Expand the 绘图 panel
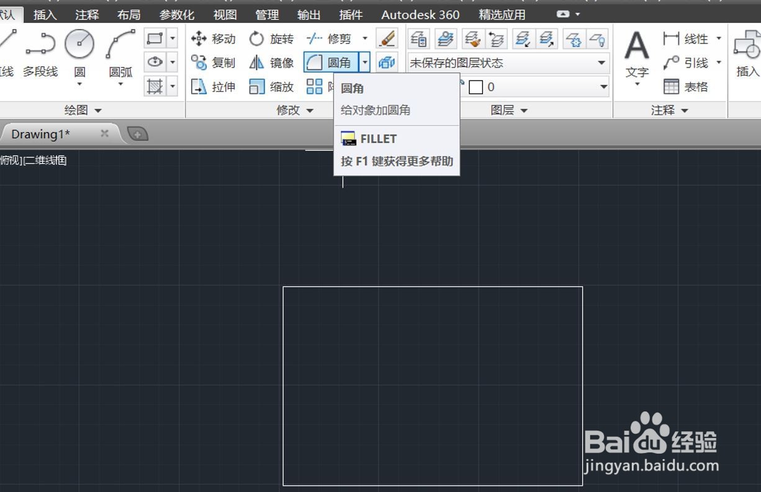Image resolution: width=761 pixels, height=492 pixels. tap(83, 110)
